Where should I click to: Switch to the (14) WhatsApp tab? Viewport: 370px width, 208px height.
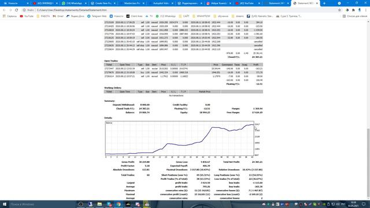74,3
